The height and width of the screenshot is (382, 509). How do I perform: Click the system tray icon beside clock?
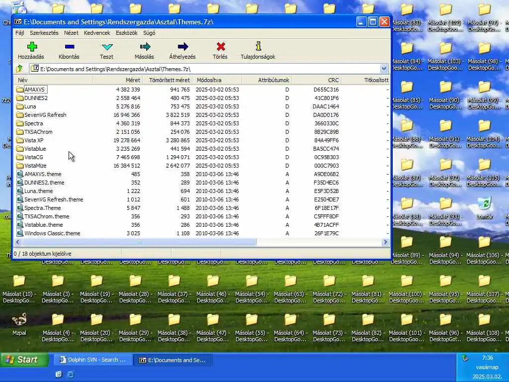[x=465, y=358]
